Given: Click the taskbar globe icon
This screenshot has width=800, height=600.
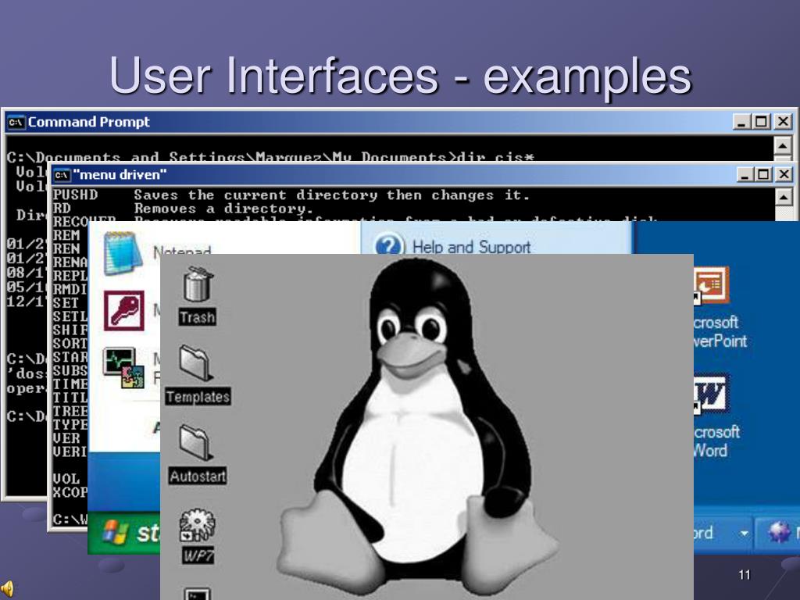Looking at the screenshot, I should click(779, 533).
